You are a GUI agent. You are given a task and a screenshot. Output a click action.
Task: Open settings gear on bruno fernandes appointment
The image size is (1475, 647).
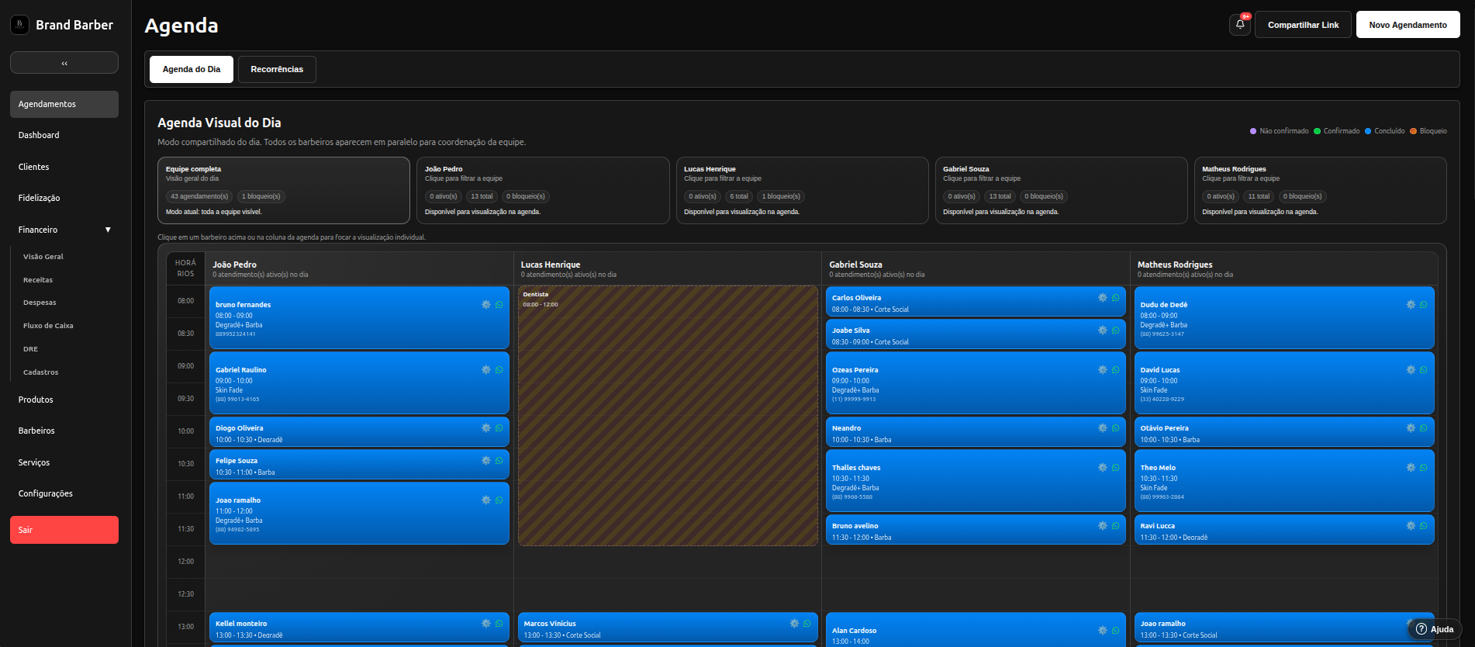(486, 305)
